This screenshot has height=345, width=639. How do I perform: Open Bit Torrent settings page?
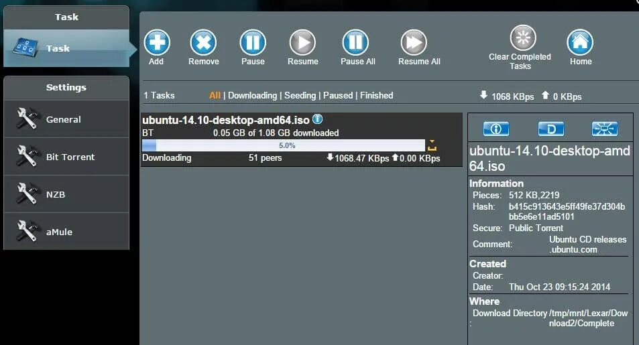click(x=66, y=156)
